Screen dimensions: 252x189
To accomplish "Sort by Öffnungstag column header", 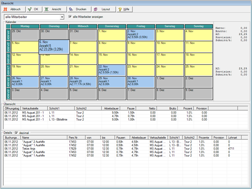I will (x=12, y=109).
